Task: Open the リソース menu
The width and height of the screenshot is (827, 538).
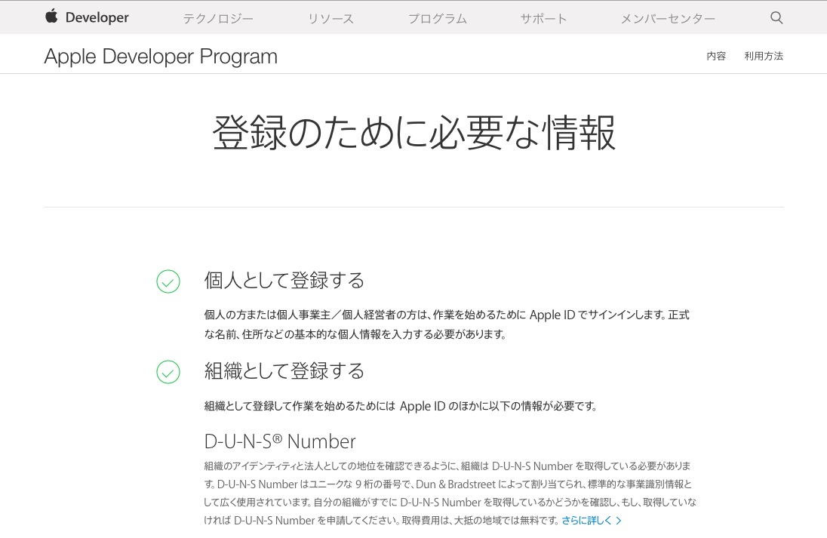Action: 330,18
